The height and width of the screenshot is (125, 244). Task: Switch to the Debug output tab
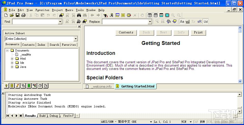pos(54,116)
